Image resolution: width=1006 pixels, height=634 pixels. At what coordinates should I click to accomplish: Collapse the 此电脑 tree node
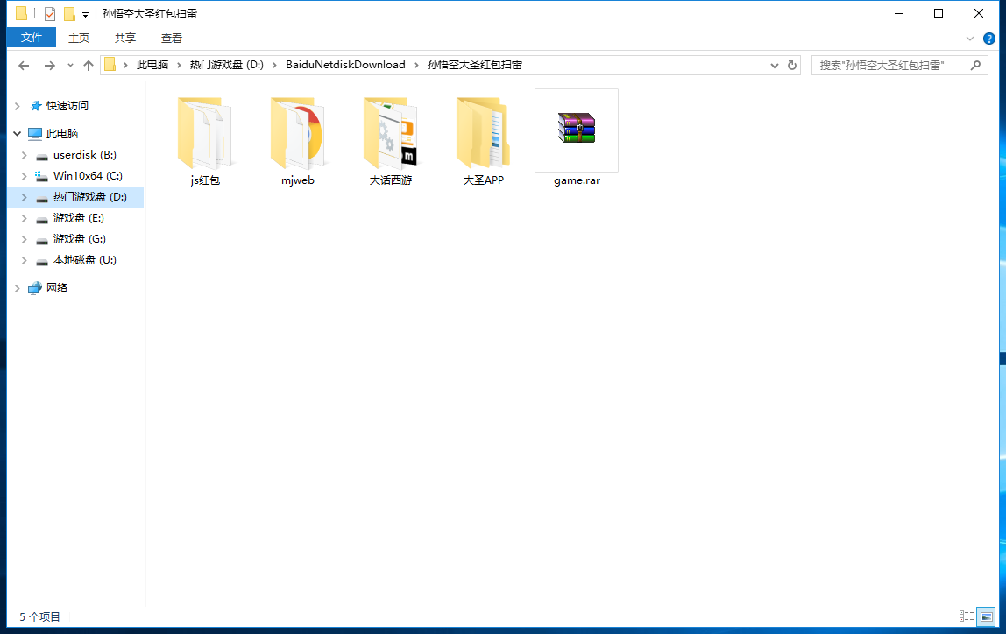[18, 134]
